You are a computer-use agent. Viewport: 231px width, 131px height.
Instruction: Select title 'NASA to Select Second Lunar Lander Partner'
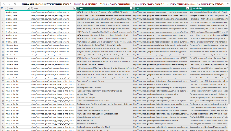105,16
